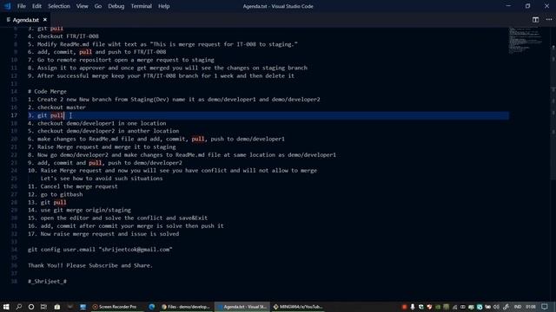Open the Debug menu

pos(116,6)
